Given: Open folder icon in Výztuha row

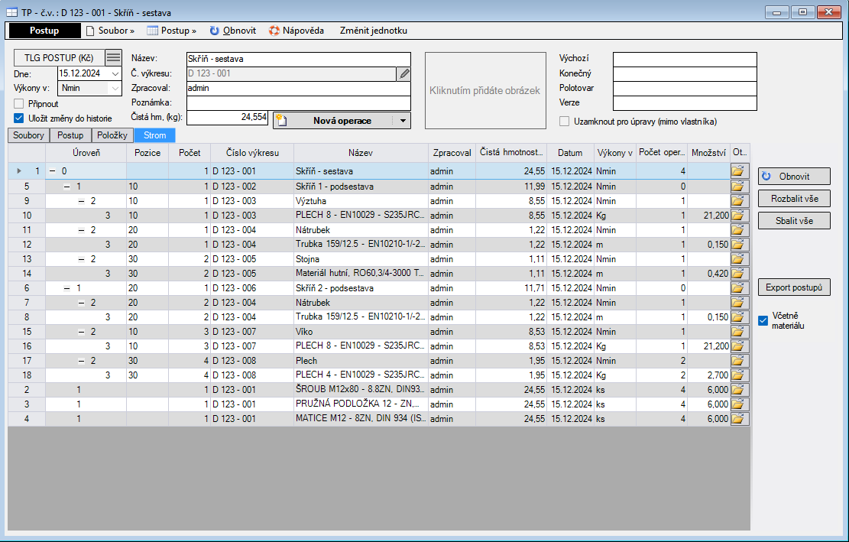Looking at the screenshot, I should click(x=740, y=201).
